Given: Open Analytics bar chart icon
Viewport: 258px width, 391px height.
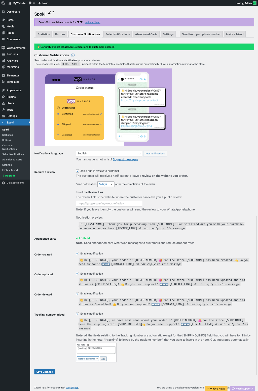Looking at the screenshot, I should (x=3, y=61).
